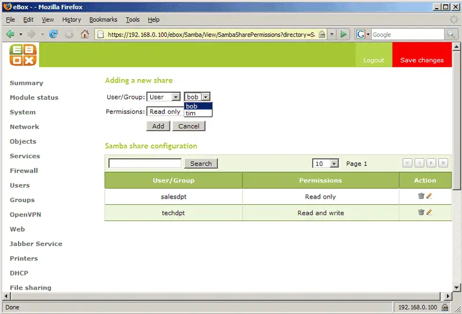
Task: Go to previous page of table
Action: point(419,163)
